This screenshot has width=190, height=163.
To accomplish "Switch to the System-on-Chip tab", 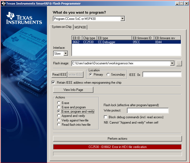I will (61, 27).
